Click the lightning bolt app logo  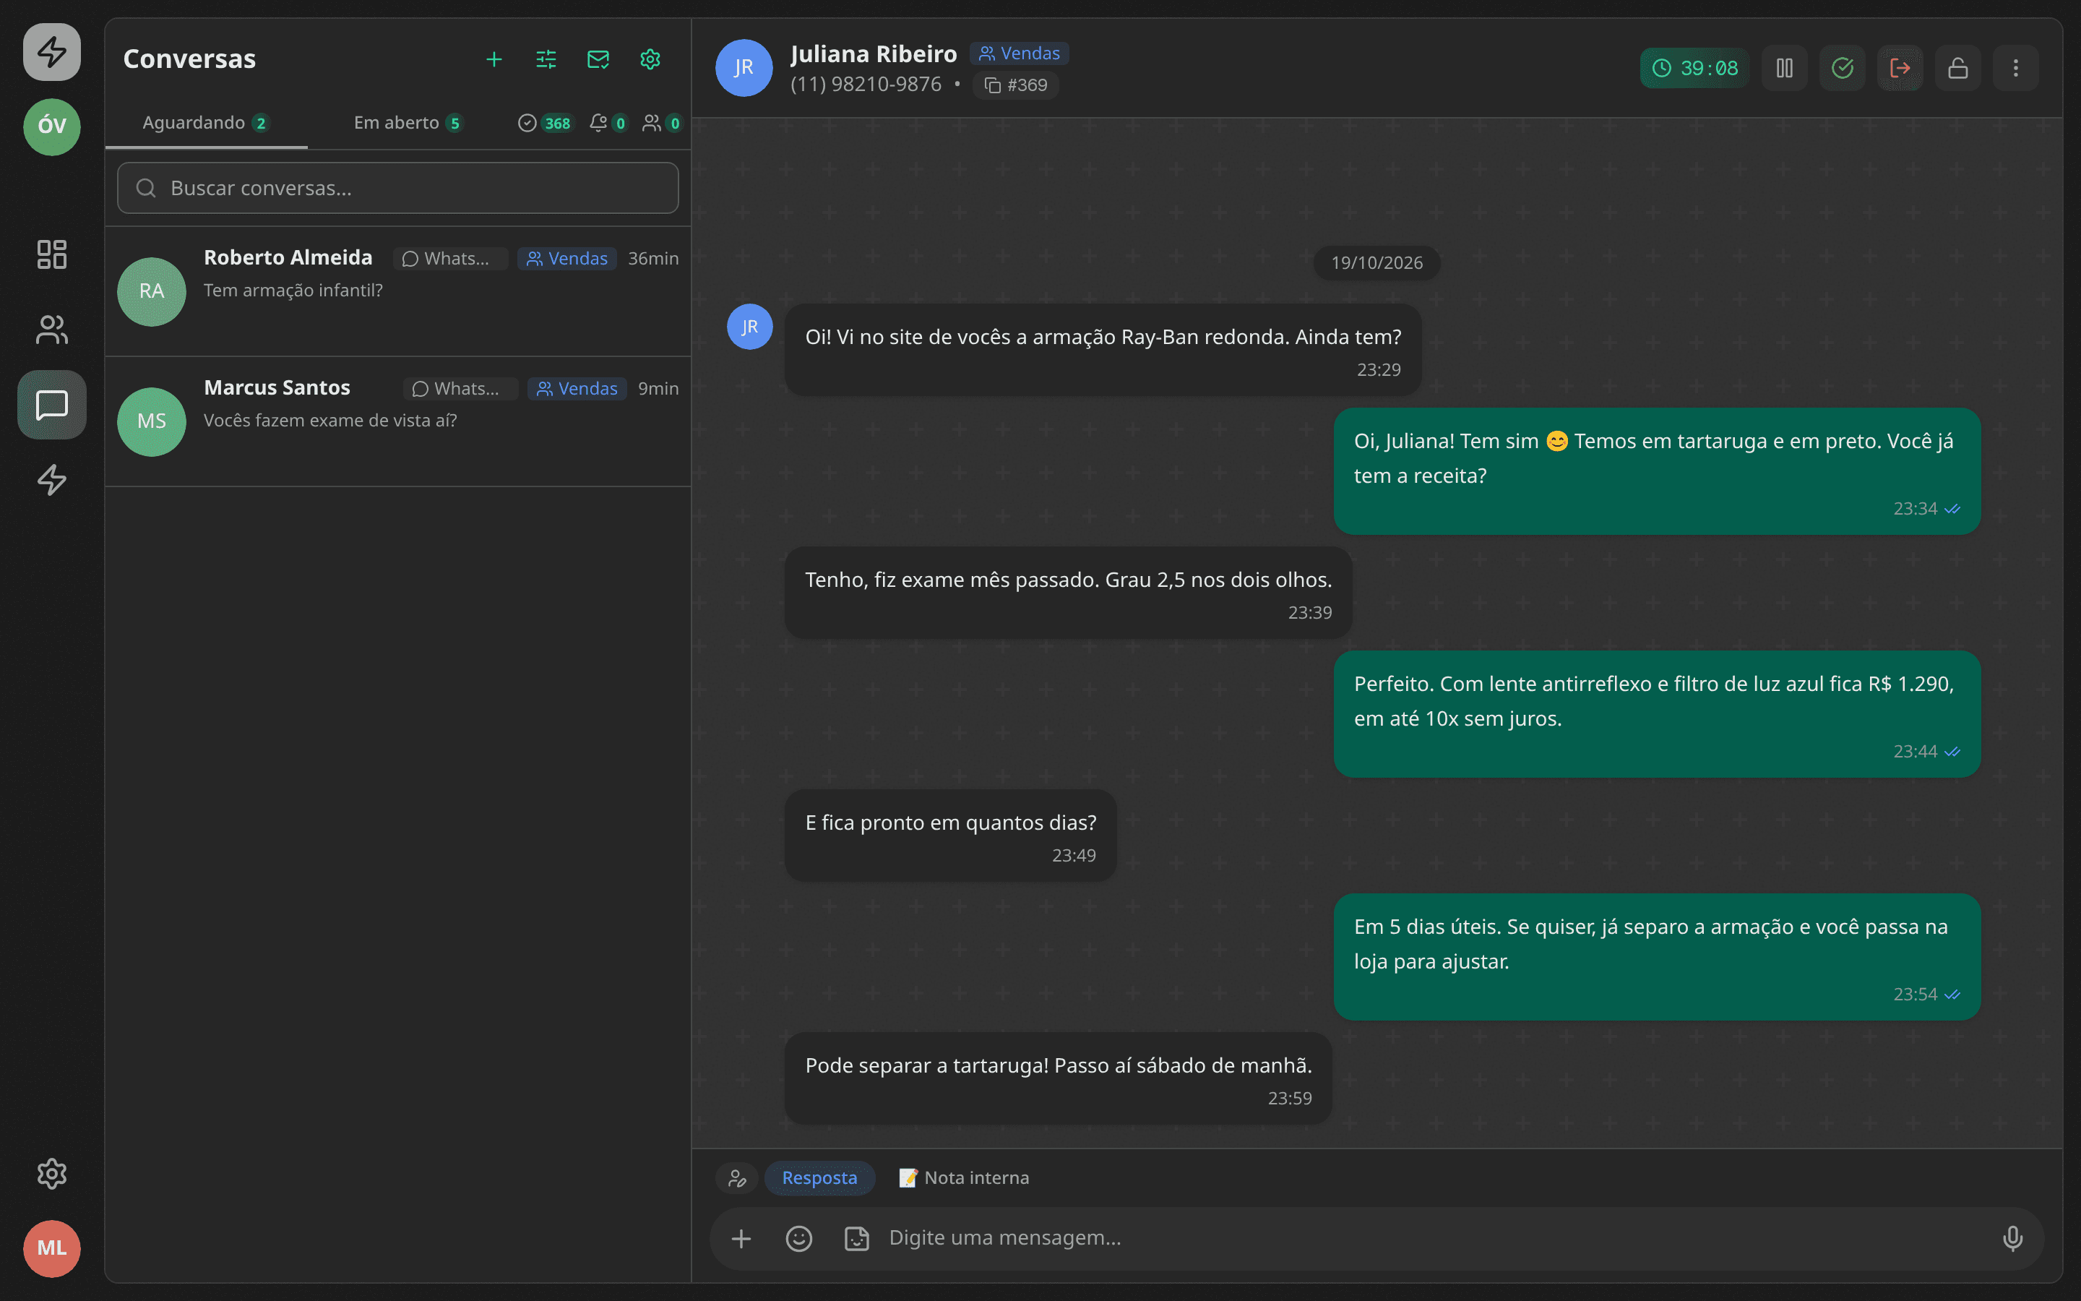51,51
